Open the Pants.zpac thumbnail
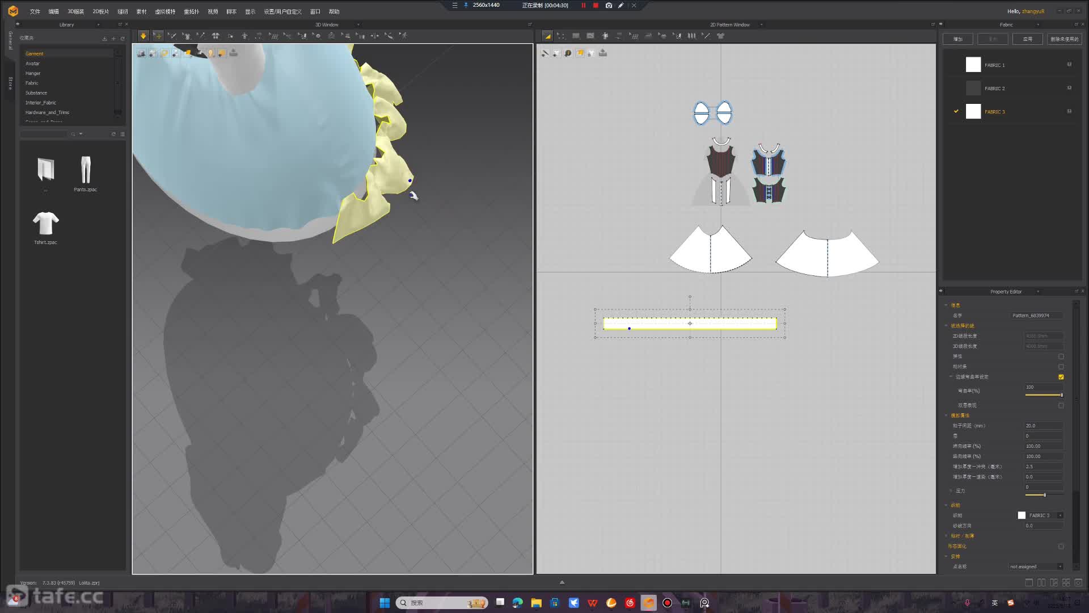Image resolution: width=1089 pixels, height=613 pixels. pos(85,170)
